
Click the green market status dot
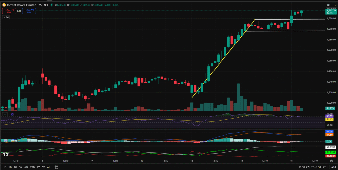tap(52, 5)
